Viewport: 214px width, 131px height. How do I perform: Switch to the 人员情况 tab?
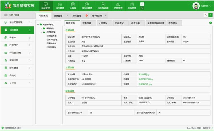tap(105, 23)
